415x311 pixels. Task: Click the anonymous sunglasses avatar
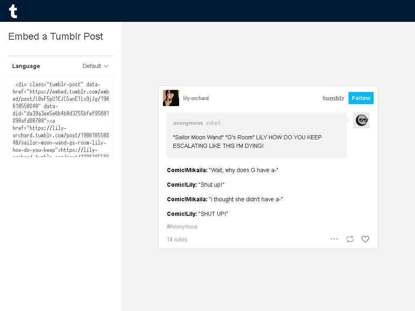coord(362,120)
